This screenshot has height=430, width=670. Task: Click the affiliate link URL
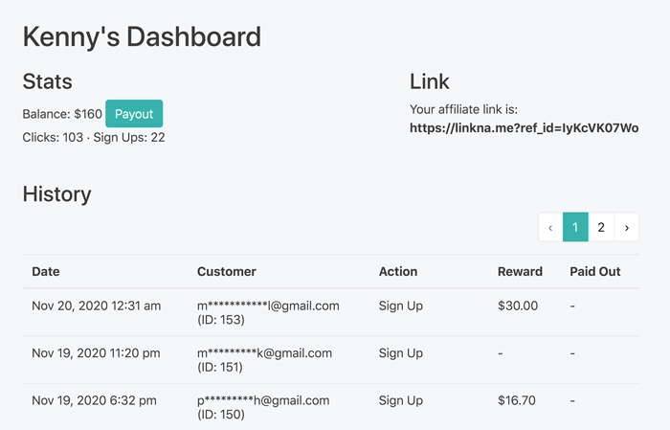click(x=524, y=128)
